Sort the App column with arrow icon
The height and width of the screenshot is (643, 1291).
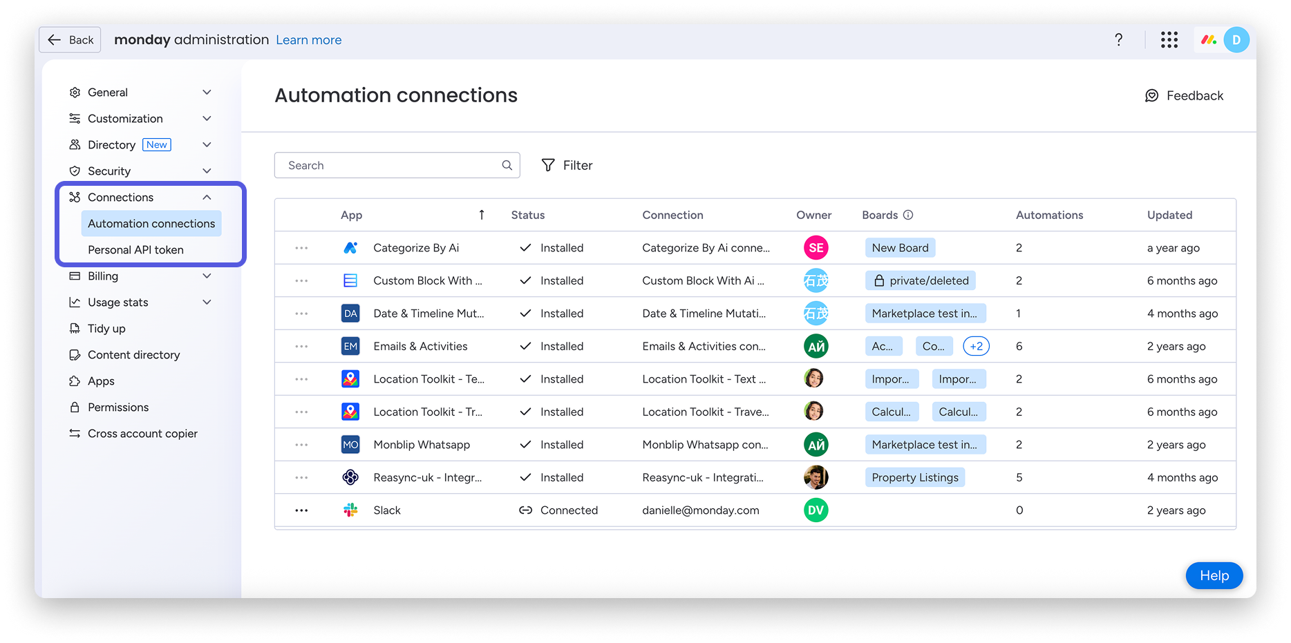point(482,215)
